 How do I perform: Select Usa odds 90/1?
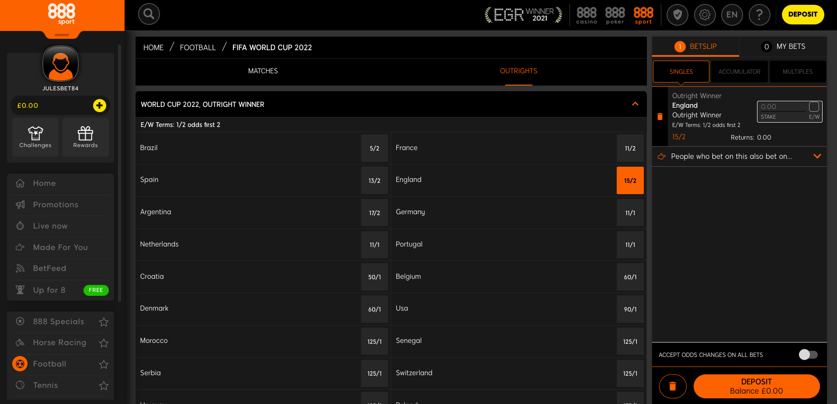[x=630, y=309]
